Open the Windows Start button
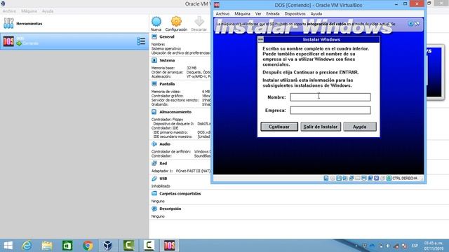The width and height of the screenshot is (449, 252). (8, 246)
